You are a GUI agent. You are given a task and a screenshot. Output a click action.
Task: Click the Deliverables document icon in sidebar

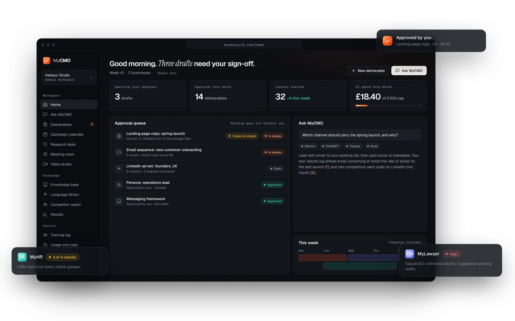45,125
